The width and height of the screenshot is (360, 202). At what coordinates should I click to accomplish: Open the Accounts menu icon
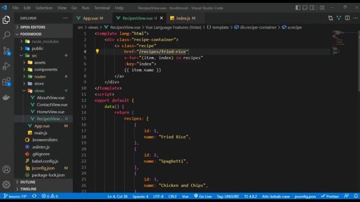click(x=6, y=169)
